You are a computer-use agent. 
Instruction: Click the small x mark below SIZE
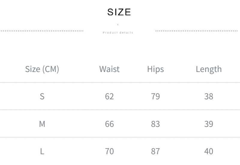point(118,25)
